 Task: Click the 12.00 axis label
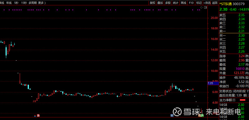pos(214,60)
